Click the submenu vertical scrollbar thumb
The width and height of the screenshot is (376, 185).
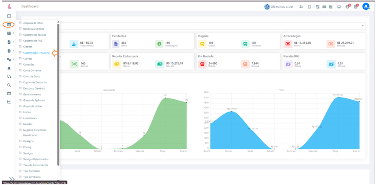[x=58, y=95]
